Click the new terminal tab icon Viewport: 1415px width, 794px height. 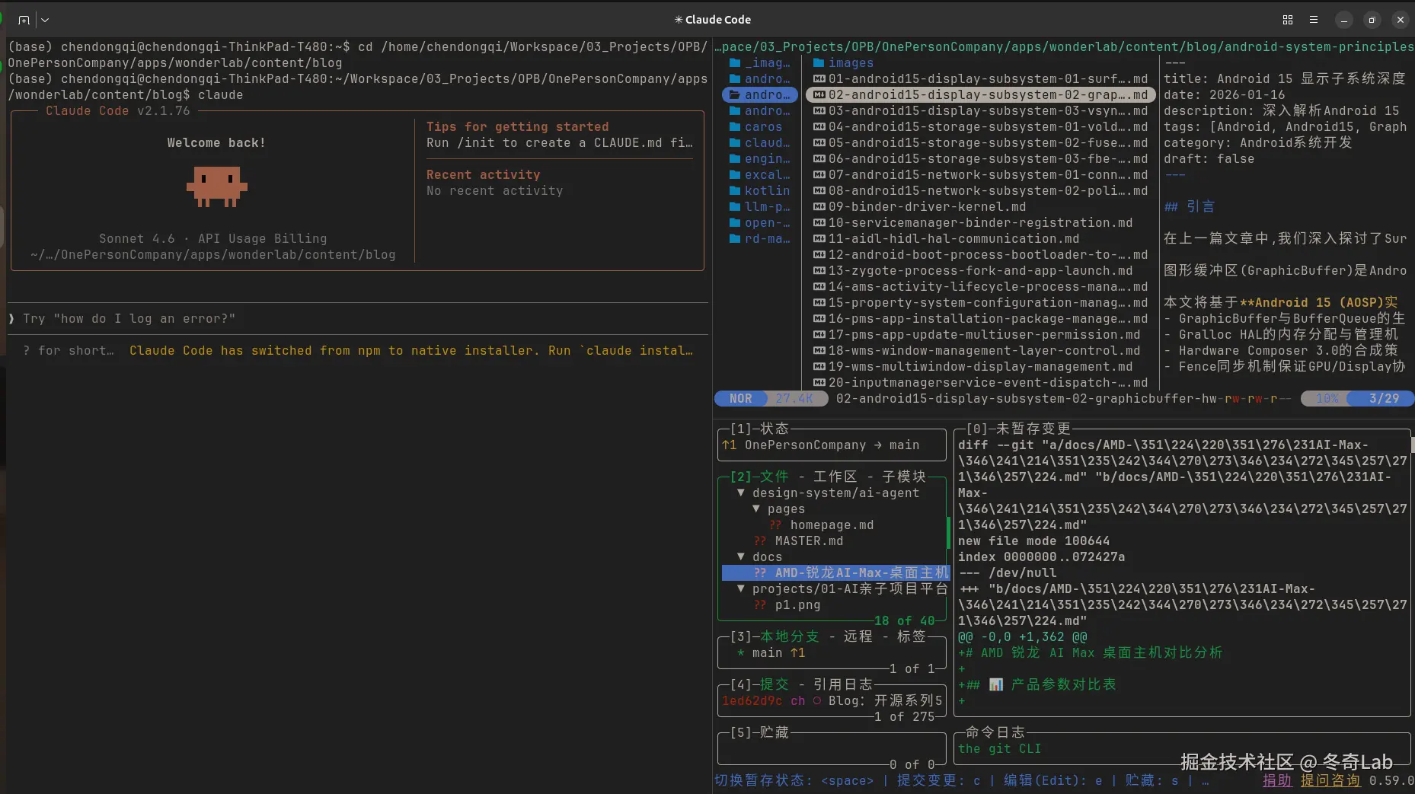[x=24, y=20]
